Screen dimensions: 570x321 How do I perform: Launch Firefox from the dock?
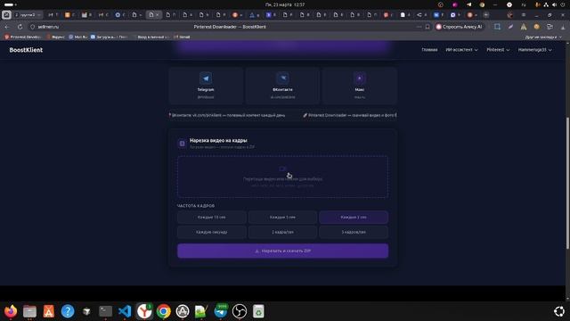11,311
